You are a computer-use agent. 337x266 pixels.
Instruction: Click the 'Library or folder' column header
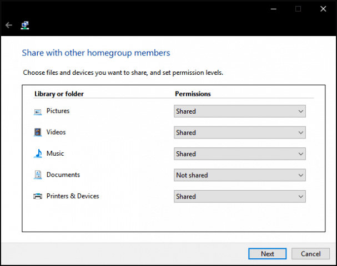click(x=59, y=94)
